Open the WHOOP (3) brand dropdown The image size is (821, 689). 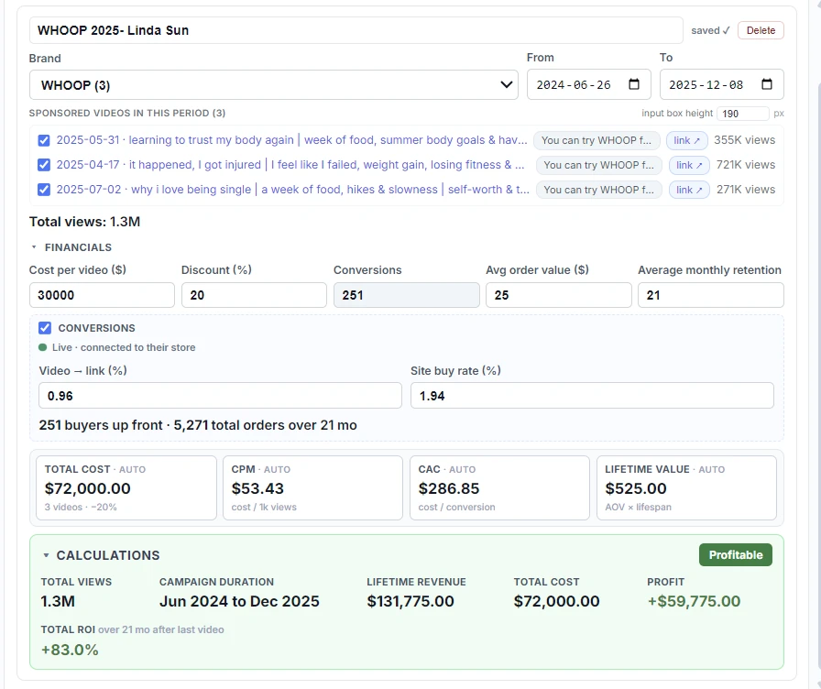pyautogui.click(x=274, y=85)
